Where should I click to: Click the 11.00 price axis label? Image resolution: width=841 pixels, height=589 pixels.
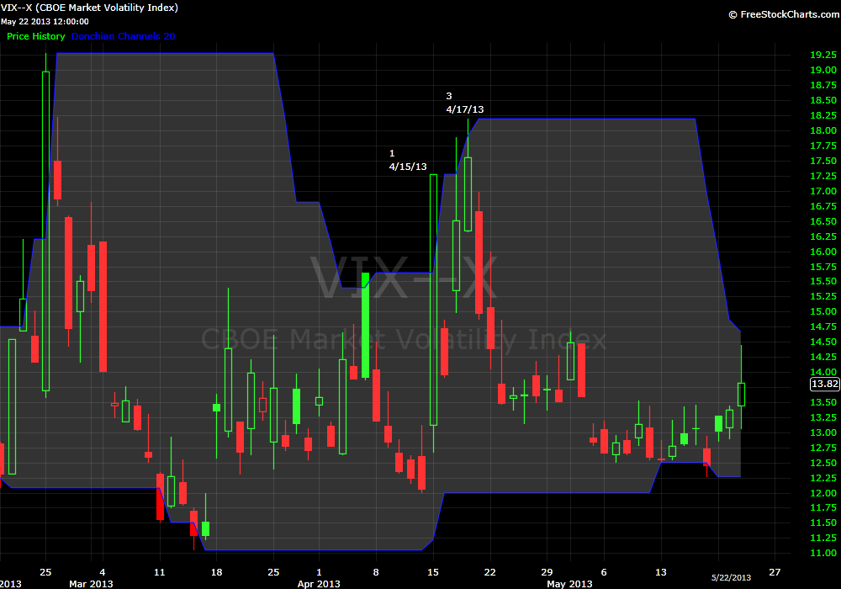[822, 553]
